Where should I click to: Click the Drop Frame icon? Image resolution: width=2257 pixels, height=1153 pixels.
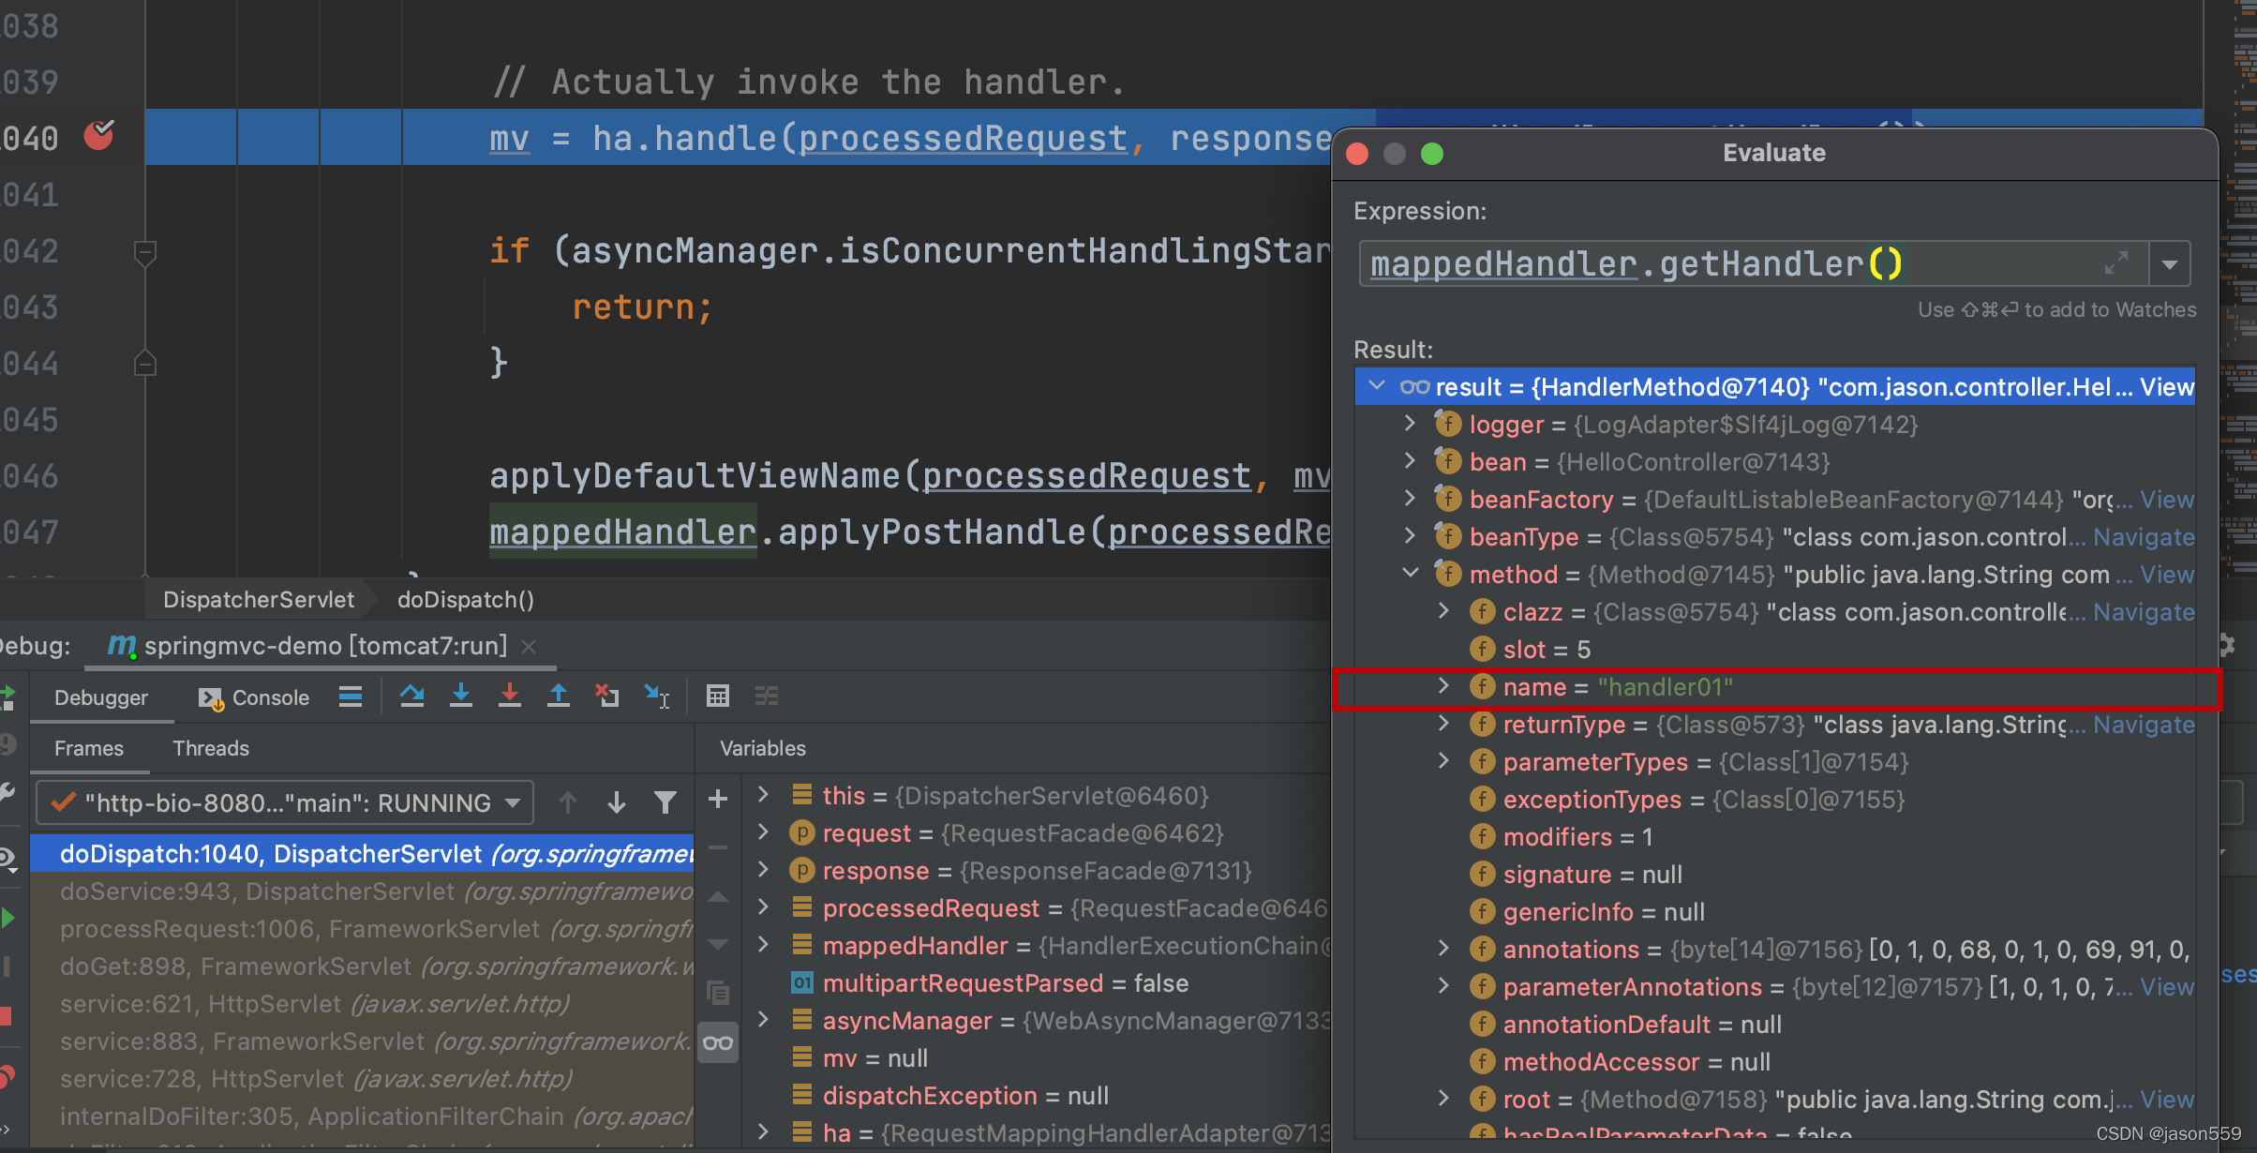coord(606,696)
